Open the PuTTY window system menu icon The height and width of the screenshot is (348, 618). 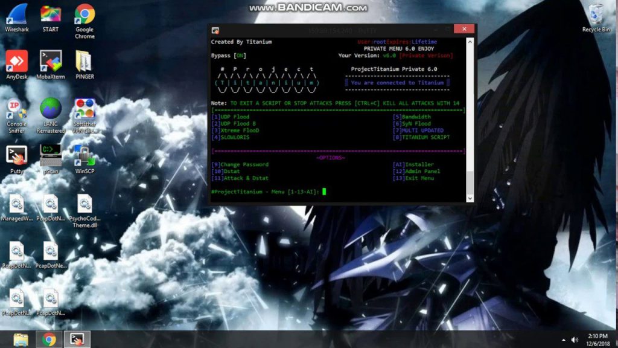coord(215,30)
